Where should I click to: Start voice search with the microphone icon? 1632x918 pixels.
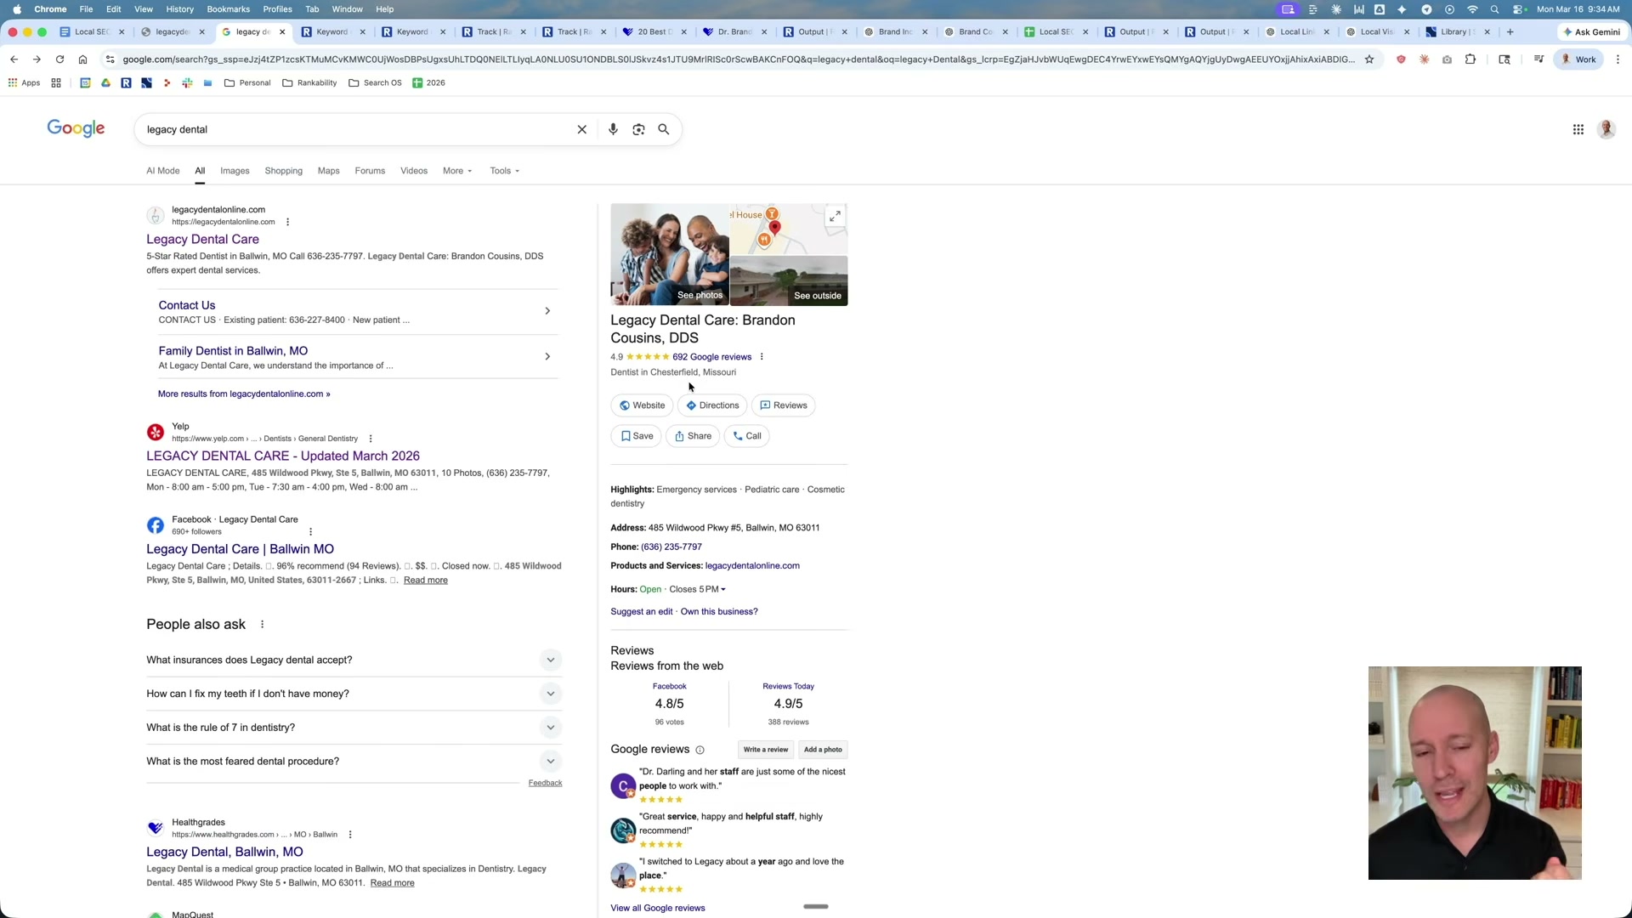point(613,129)
